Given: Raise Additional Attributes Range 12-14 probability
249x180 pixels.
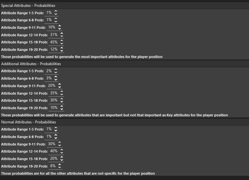Looking at the screenshot, I should 62,92.
